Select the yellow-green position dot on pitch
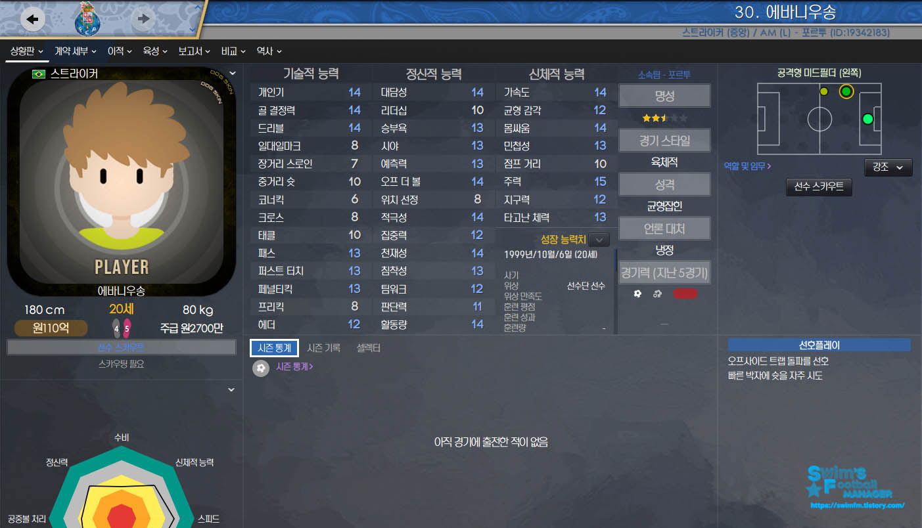The height and width of the screenshot is (528, 922). (824, 91)
